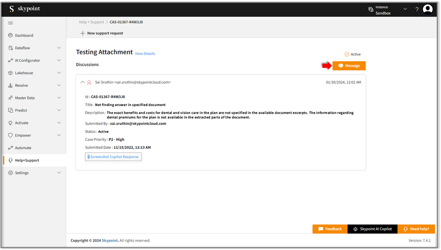Expand the Settings section chevron

pos(59,173)
